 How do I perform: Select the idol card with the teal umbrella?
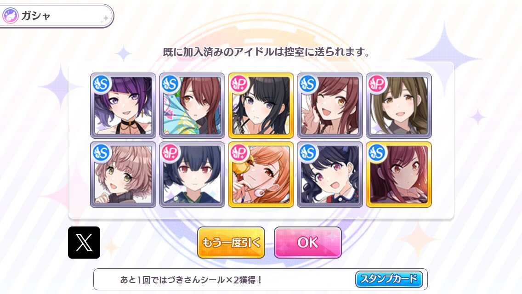(192, 106)
